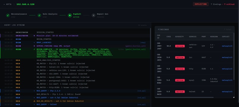Image resolution: width=239 pixels, height=107 pixels.
Task: Open metasploit link for CVE-1999-0502
Action: [x=227, y=80]
